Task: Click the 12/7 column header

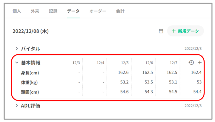Action: coord(173,63)
